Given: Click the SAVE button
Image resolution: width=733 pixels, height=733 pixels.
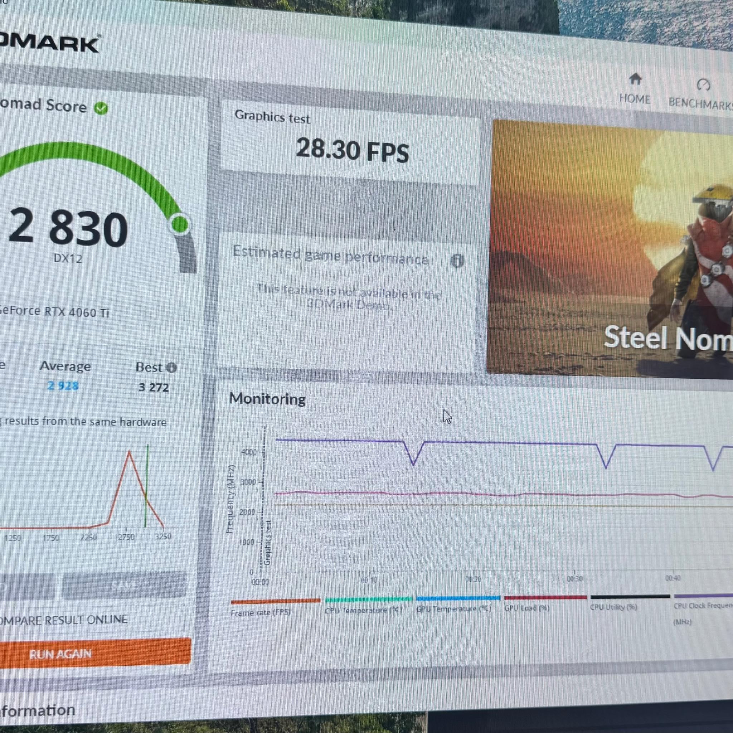Looking at the screenshot, I should coord(124,586).
